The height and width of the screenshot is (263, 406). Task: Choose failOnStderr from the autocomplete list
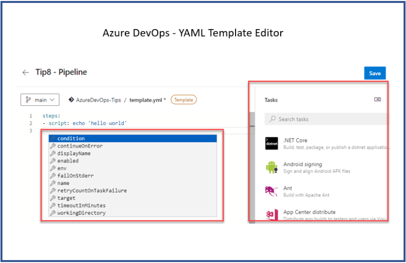pos(132,176)
